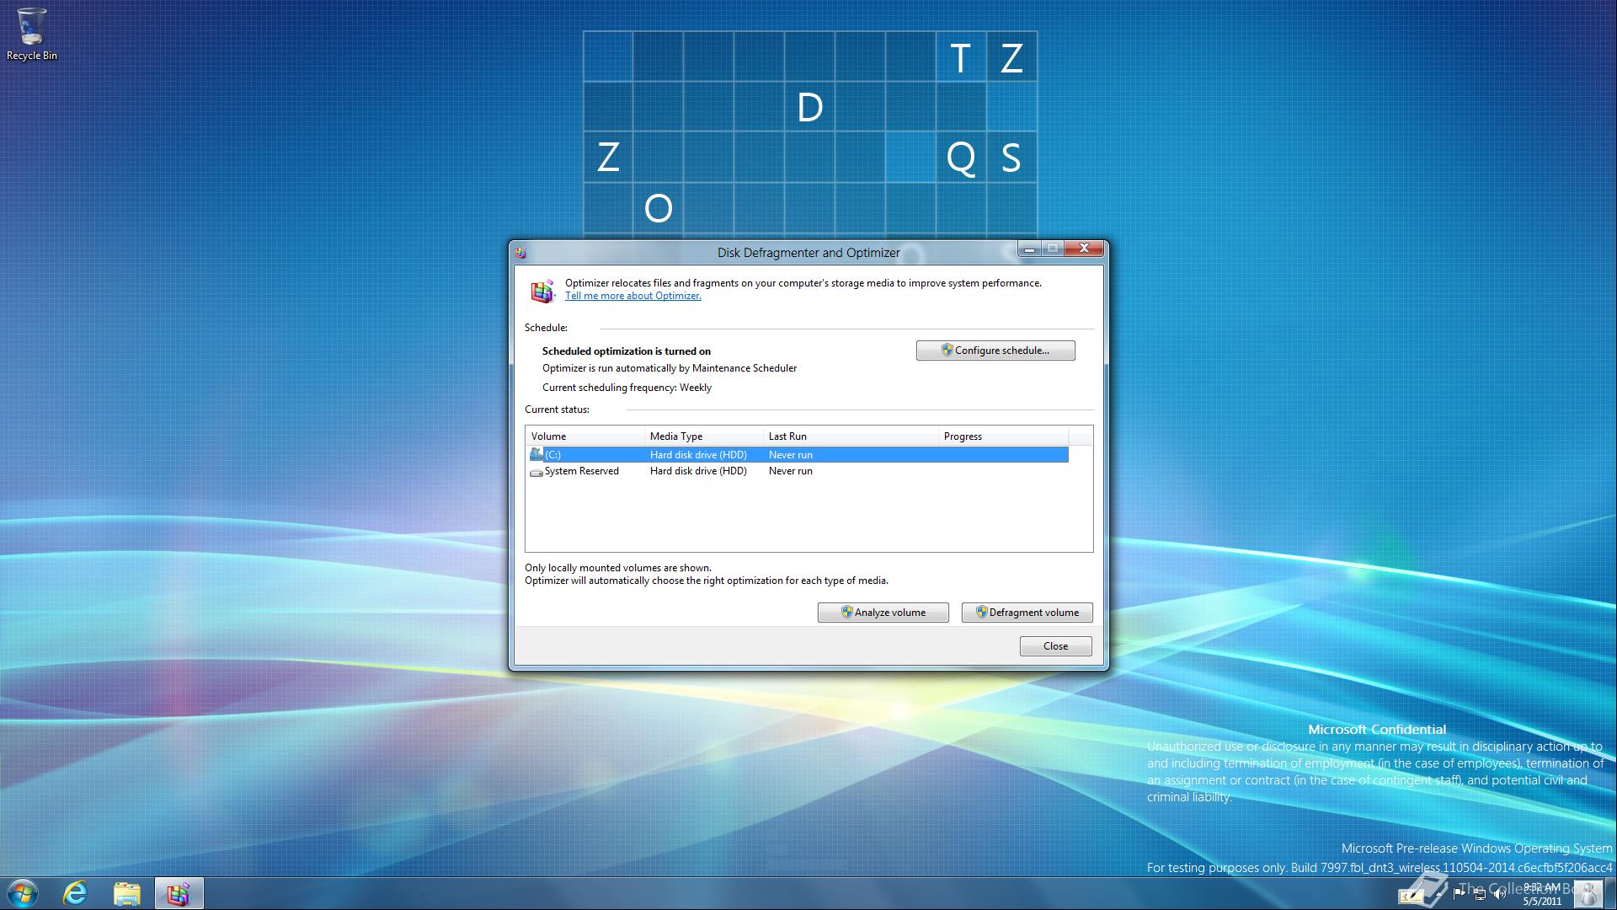
Task: Minimize the Disk Defragmenter window
Action: click(x=1029, y=249)
